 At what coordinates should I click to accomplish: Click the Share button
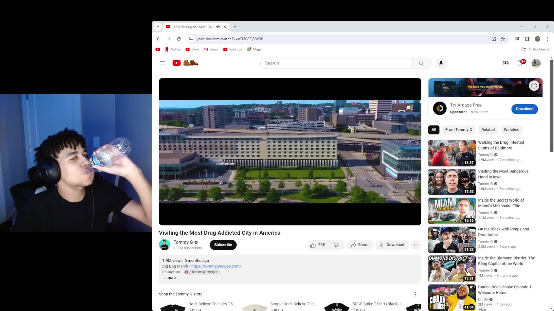coord(360,245)
